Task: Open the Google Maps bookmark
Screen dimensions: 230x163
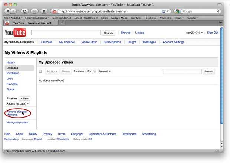Action: coord(119,18)
